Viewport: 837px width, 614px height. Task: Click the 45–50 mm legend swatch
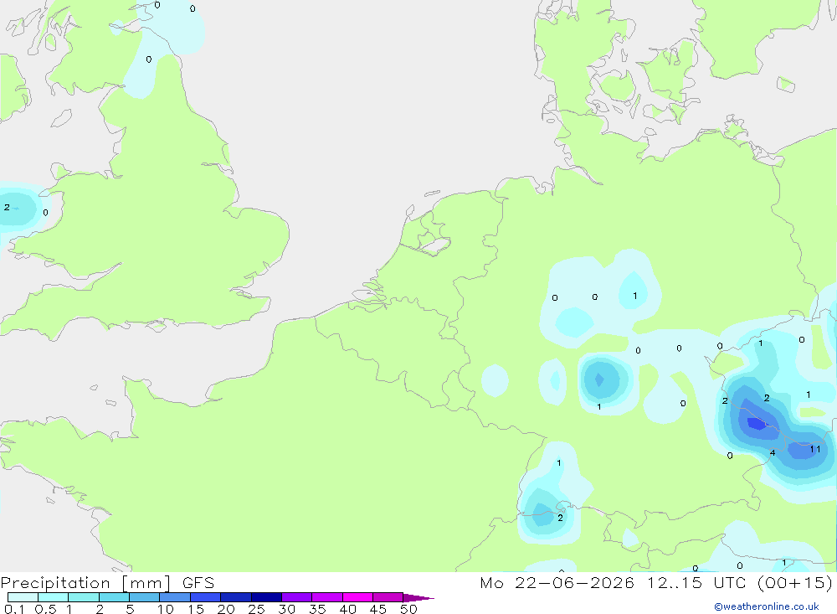[x=388, y=597]
